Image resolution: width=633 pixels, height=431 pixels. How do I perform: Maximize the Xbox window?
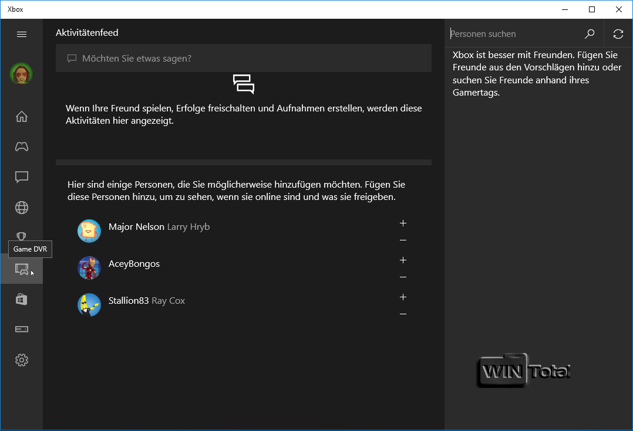pyautogui.click(x=592, y=9)
